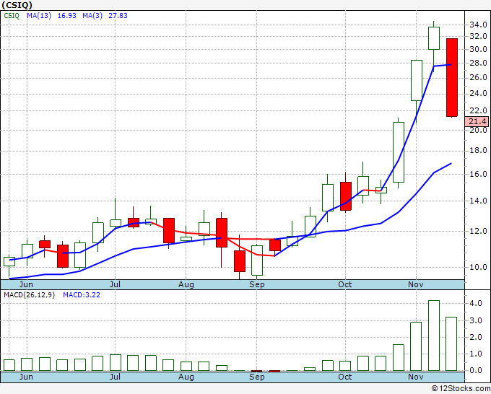Click the red October candlestick
Image resolution: width=491 pixels, height=394 pixels.
(346, 196)
